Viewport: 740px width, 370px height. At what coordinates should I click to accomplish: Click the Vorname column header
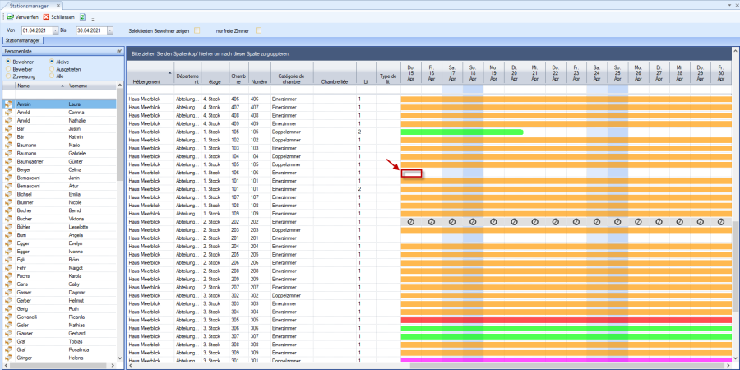(x=91, y=86)
